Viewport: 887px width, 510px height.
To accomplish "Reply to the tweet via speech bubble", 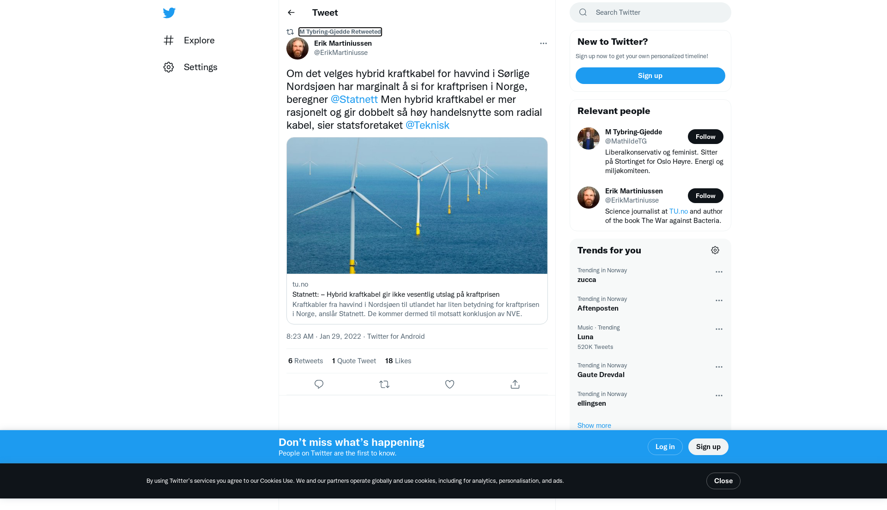I will tap(319, 384).
